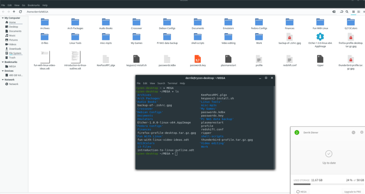Open the Go menu in file manager

pyautogui.click(x=23, y=5)
